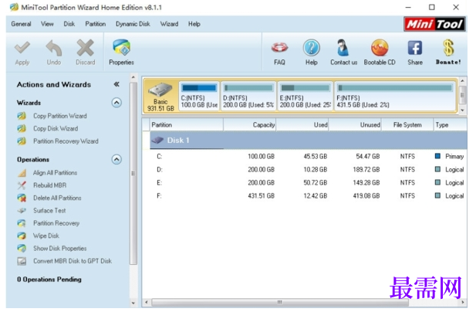This screenshot has width=476, height=312.
Task: Select the E: partition row
Action: coord(308,182)
